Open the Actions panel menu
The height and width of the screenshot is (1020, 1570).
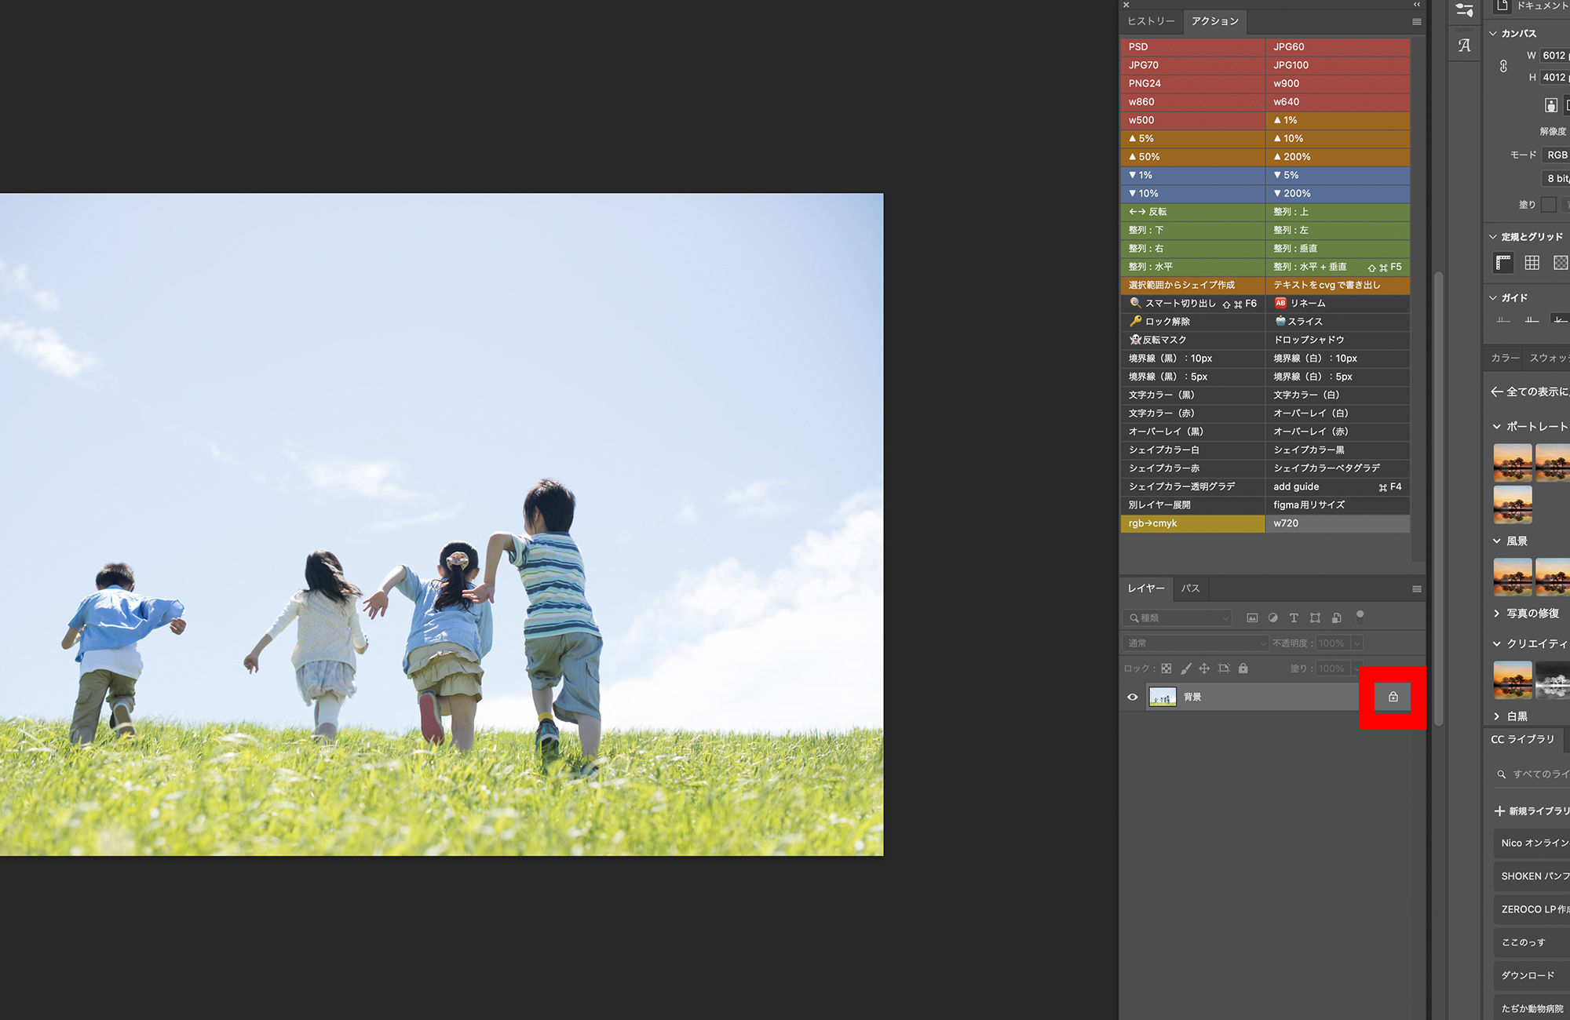click(x=1416, y=22)
